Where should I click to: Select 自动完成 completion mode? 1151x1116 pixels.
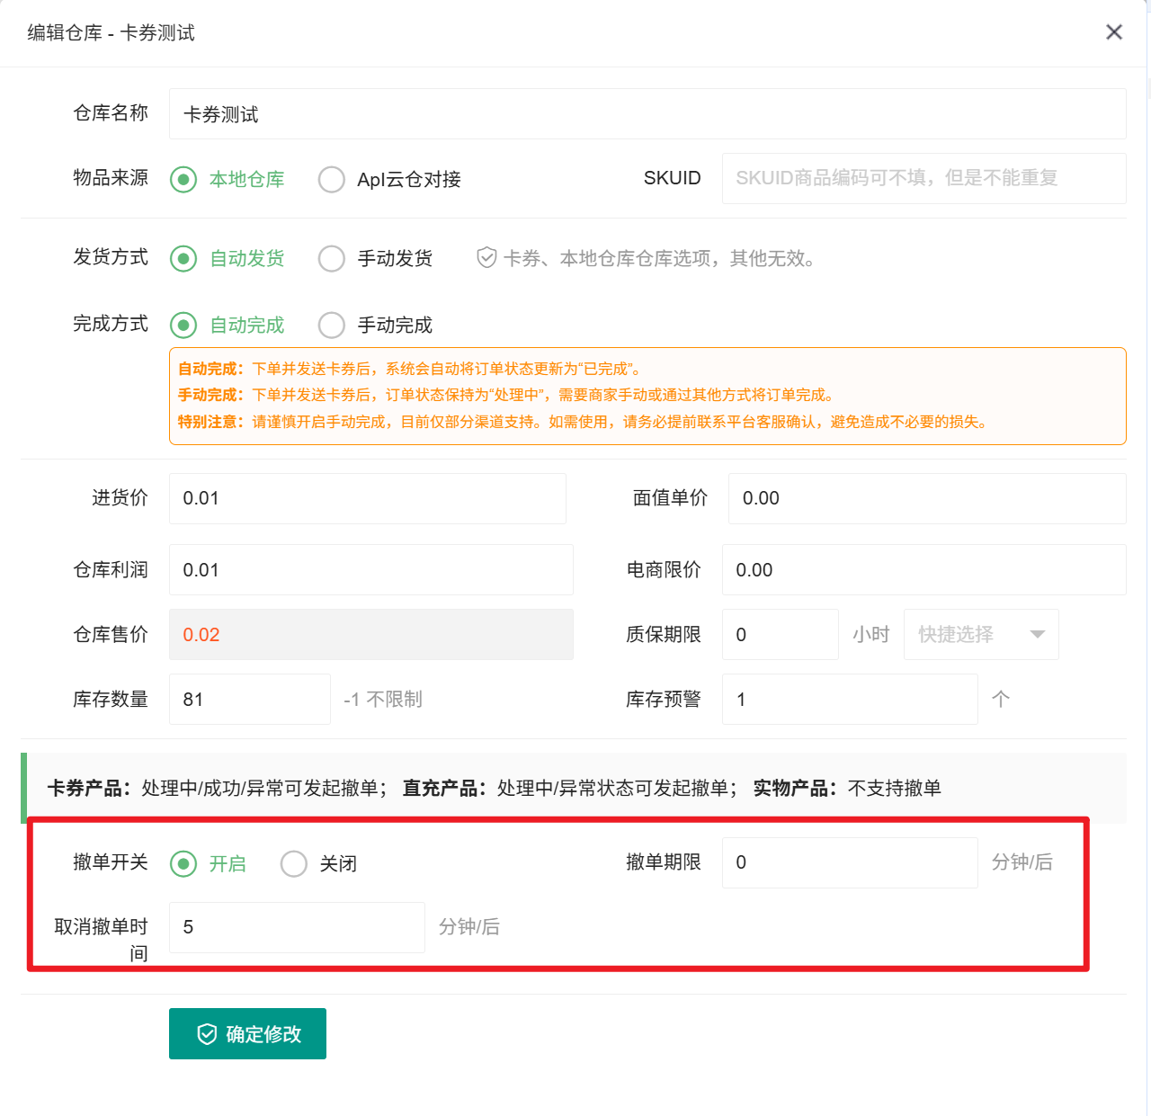183,325
